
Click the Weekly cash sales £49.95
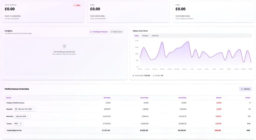pos(145,109)
